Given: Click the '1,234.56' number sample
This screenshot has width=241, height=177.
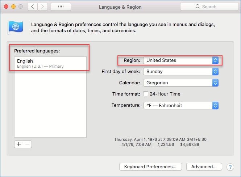Looking at the screenshot, I should click(x=166, y=145).
